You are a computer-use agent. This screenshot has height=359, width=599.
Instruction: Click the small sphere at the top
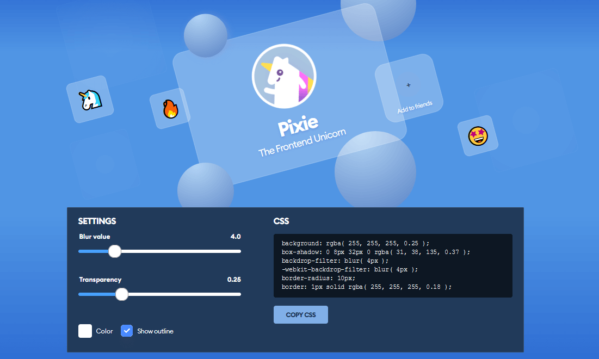205,36
